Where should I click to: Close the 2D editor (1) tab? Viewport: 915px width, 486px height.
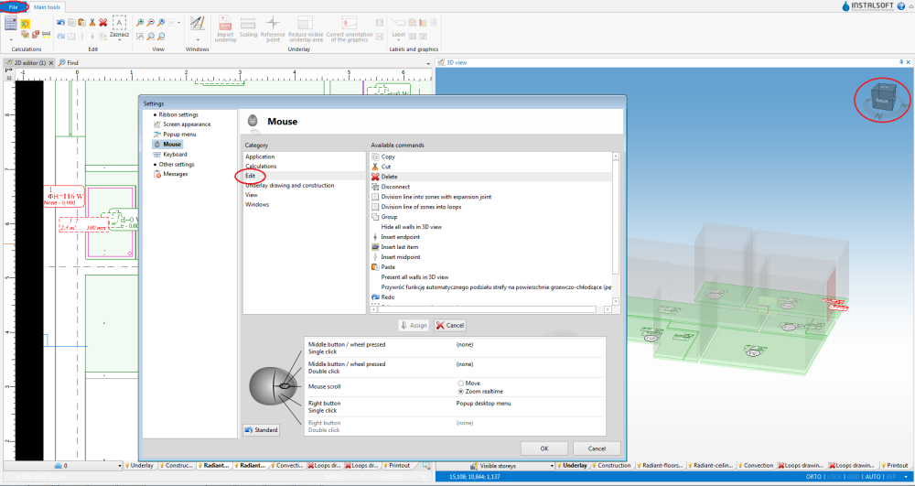pos(51,63)
